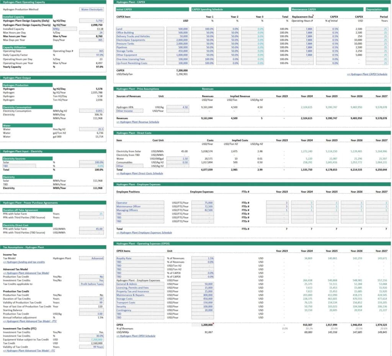Select the Operator salary cell 75,000

(203, 203)
